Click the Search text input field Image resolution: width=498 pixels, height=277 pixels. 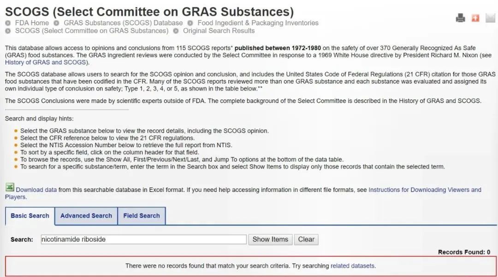[x=143, y=239]
